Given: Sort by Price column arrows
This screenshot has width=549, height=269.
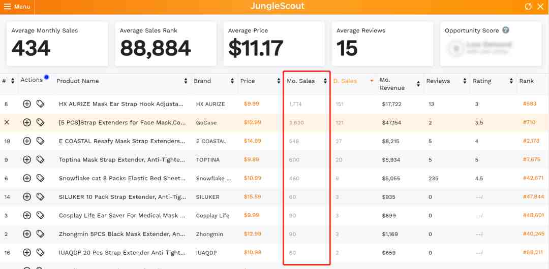Looking at the screenshot, I should point(278,81).
